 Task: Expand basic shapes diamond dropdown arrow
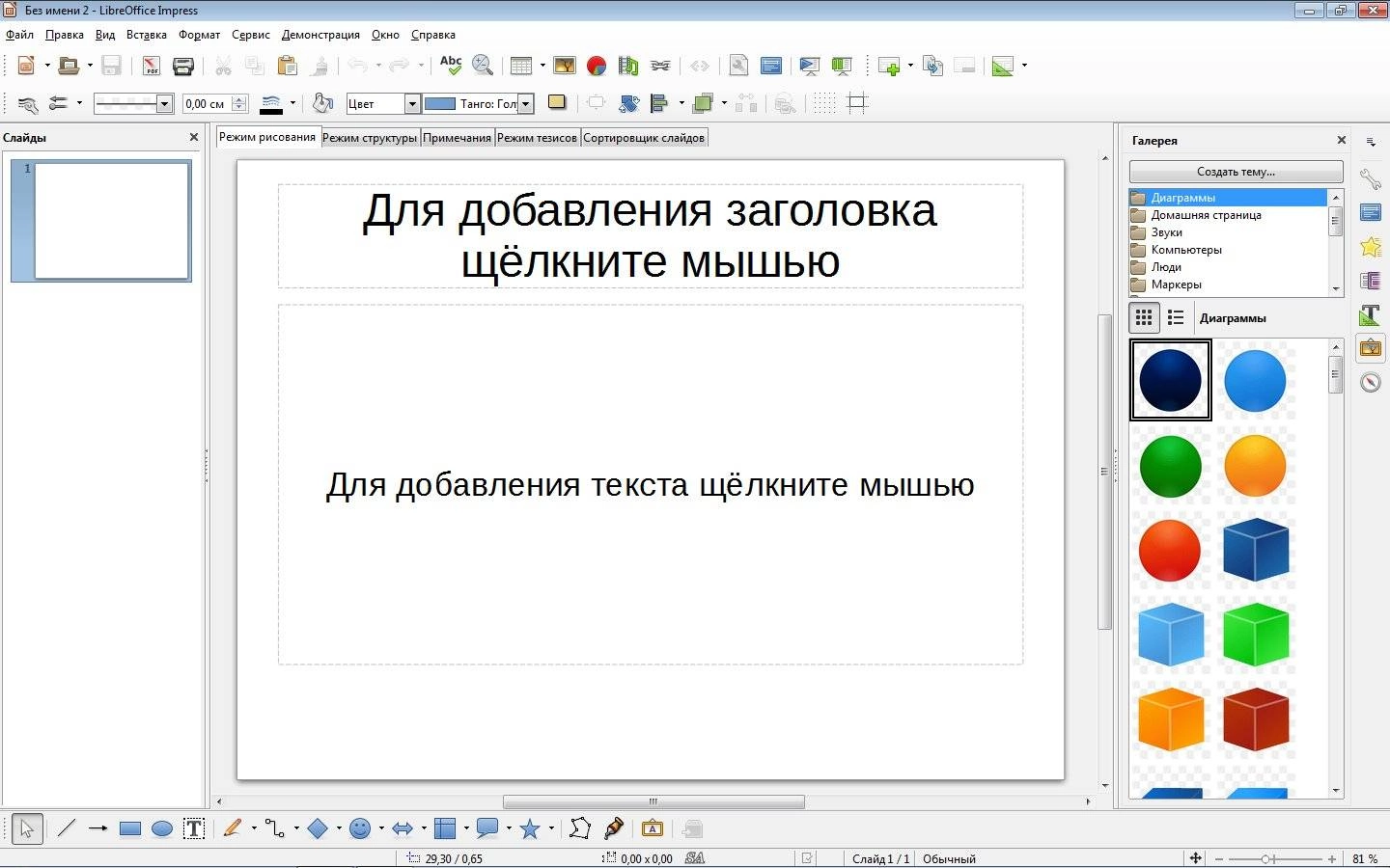[x=339, y=827]
